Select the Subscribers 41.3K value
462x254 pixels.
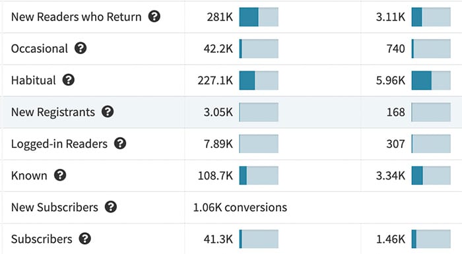[x=218, y=239]
